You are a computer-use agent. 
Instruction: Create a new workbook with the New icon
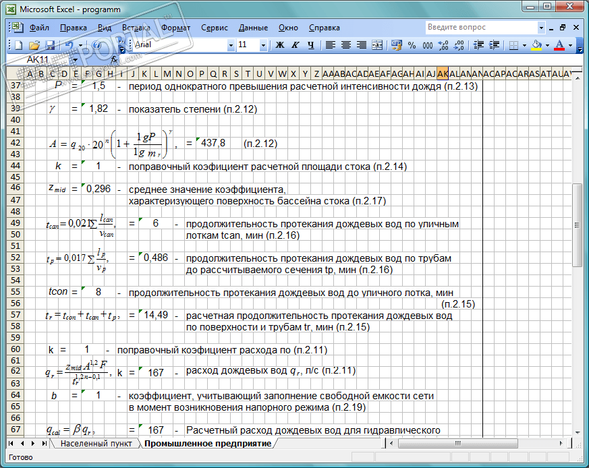[18, 45]
